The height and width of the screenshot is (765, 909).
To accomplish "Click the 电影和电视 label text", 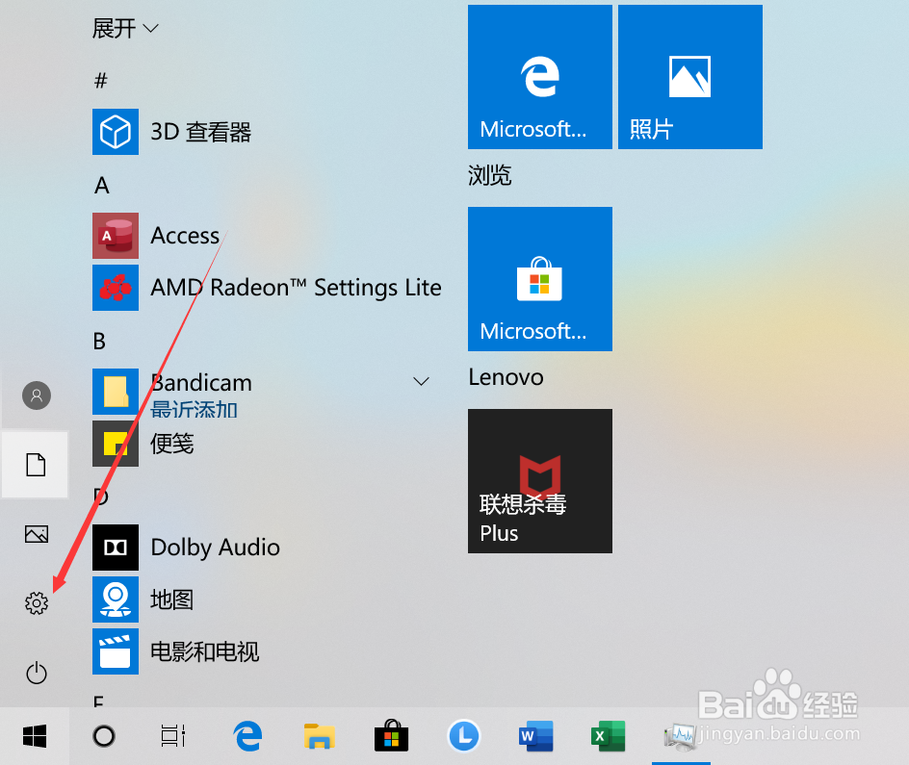I will [x=205, y=651].
